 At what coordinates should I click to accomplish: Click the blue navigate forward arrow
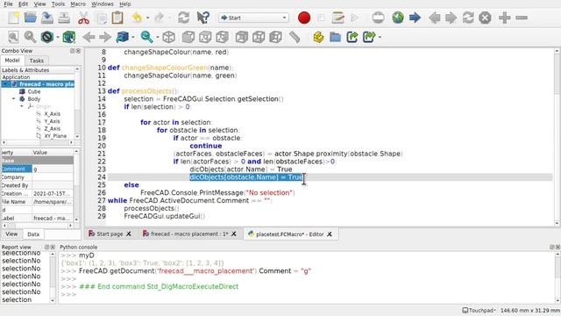tap(415, 18)
